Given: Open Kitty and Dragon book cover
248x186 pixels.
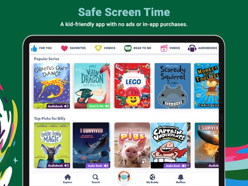Looking at the screenshot, I should [x=92, y=86].
